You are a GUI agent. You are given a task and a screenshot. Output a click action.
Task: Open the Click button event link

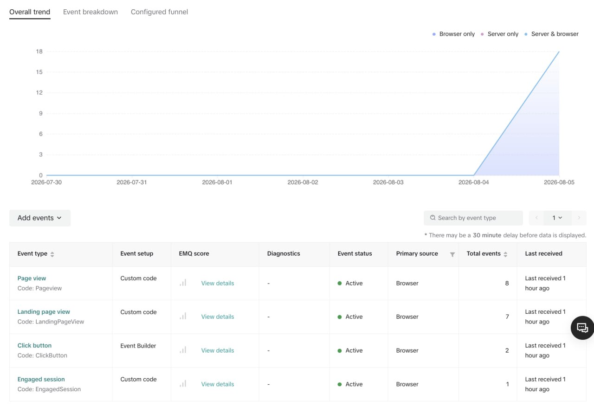[x=34, y=346]
